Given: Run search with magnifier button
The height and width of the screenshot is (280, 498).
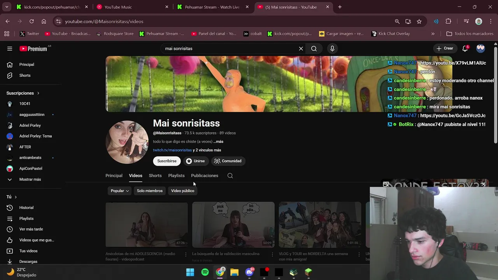Looking at the screenshot, I should pyautogui.click(x=314, y=49).
